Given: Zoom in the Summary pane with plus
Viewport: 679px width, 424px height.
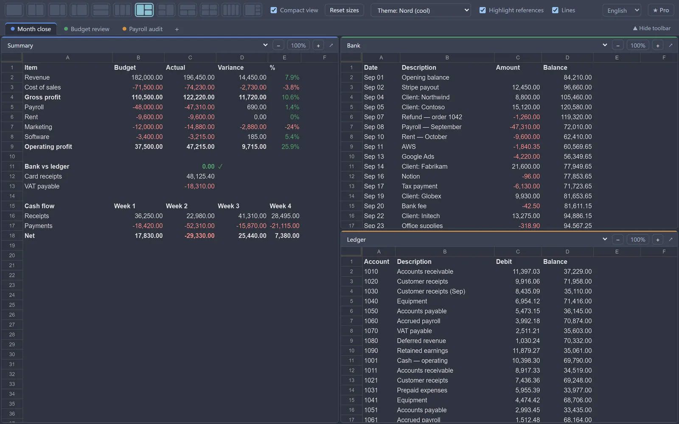Looking at the screenshot, I should [318, 45].
